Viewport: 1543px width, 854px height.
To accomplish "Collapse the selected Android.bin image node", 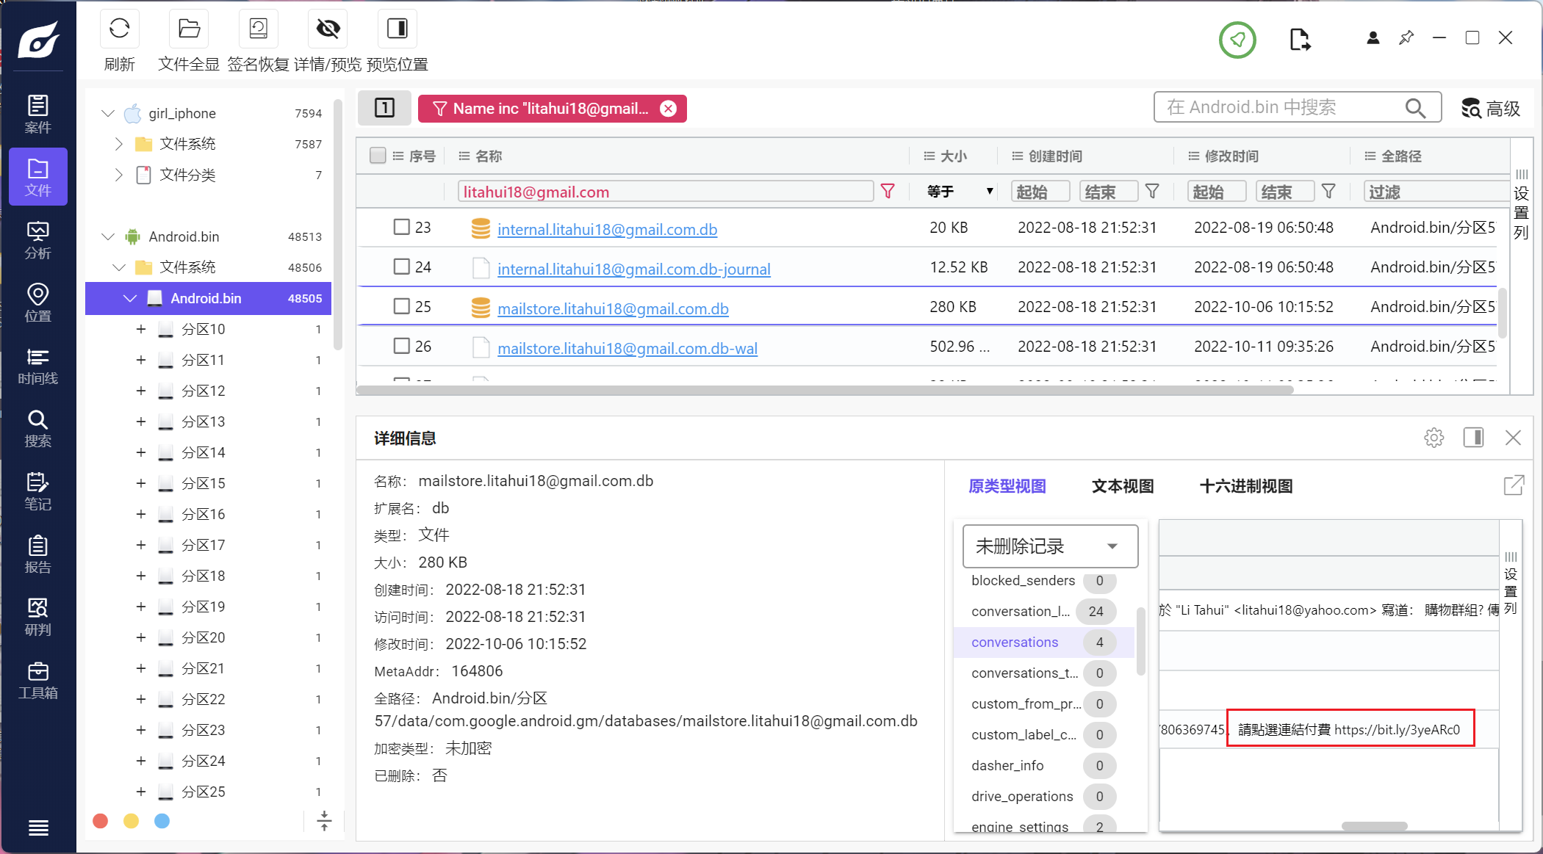I will tap(130, 298).
